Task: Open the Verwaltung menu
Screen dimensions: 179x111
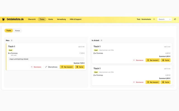Action: click(x=61, y=19)
